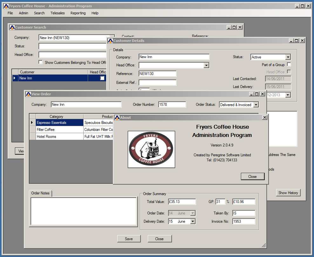Click the Customer Search window logo icon

(x=12, y=27)
